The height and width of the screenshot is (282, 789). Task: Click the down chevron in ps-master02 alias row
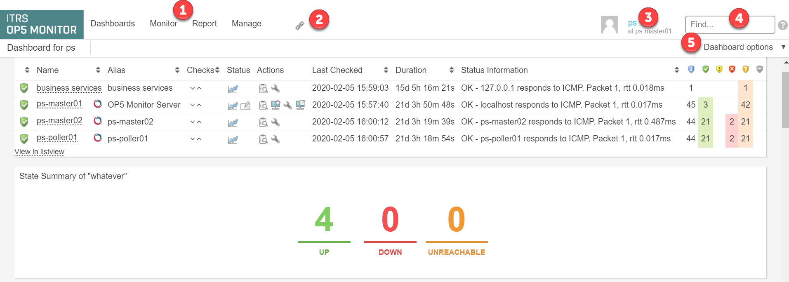pyautogui.click(x=193, y=122)
